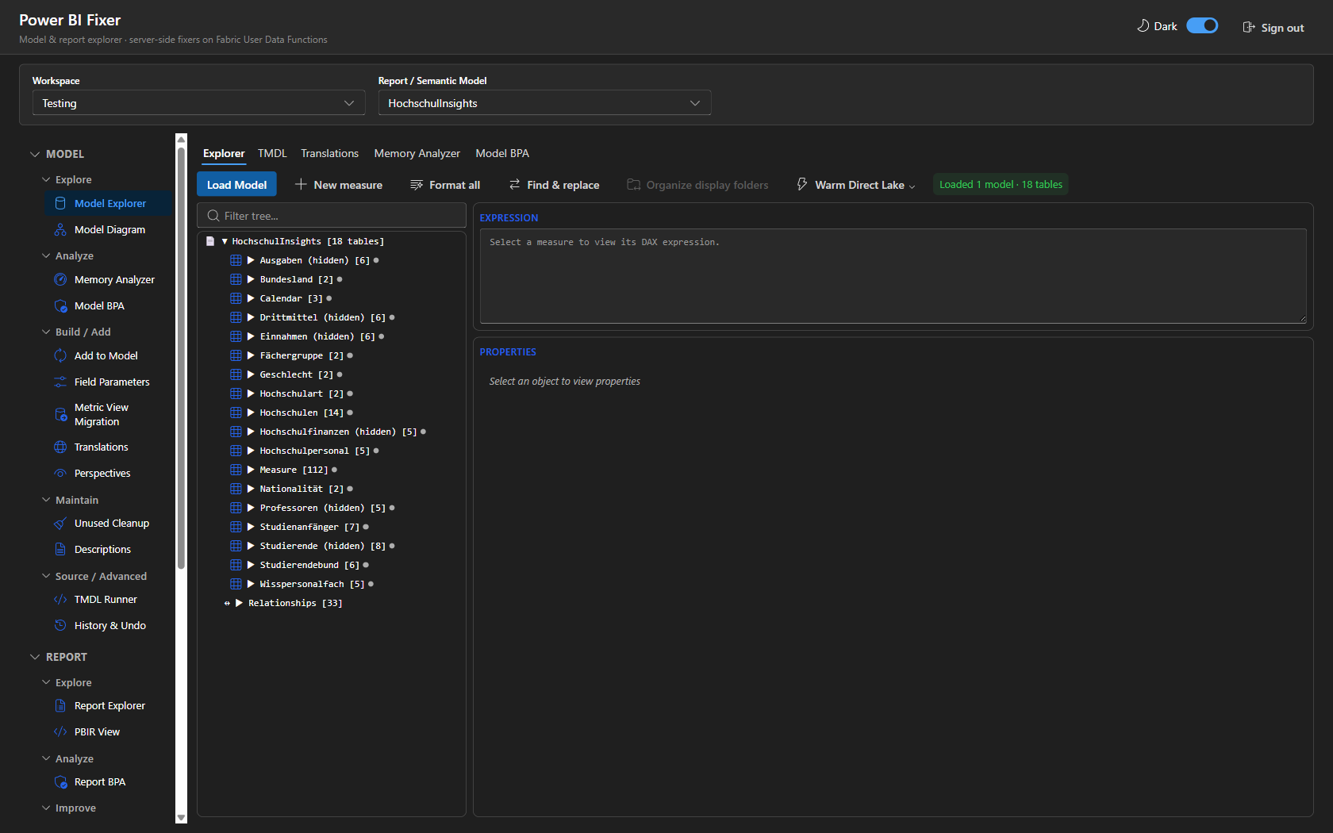Switch to the Memory Analyzer tab
This screenshot has width=1333, height=833.
tap(417, 153)
